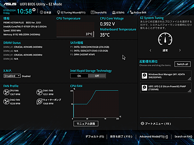Click the LED (F4) icon
194x145 pixels.
point(114,12)
